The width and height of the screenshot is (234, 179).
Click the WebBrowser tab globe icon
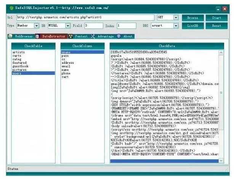point(10,36)
